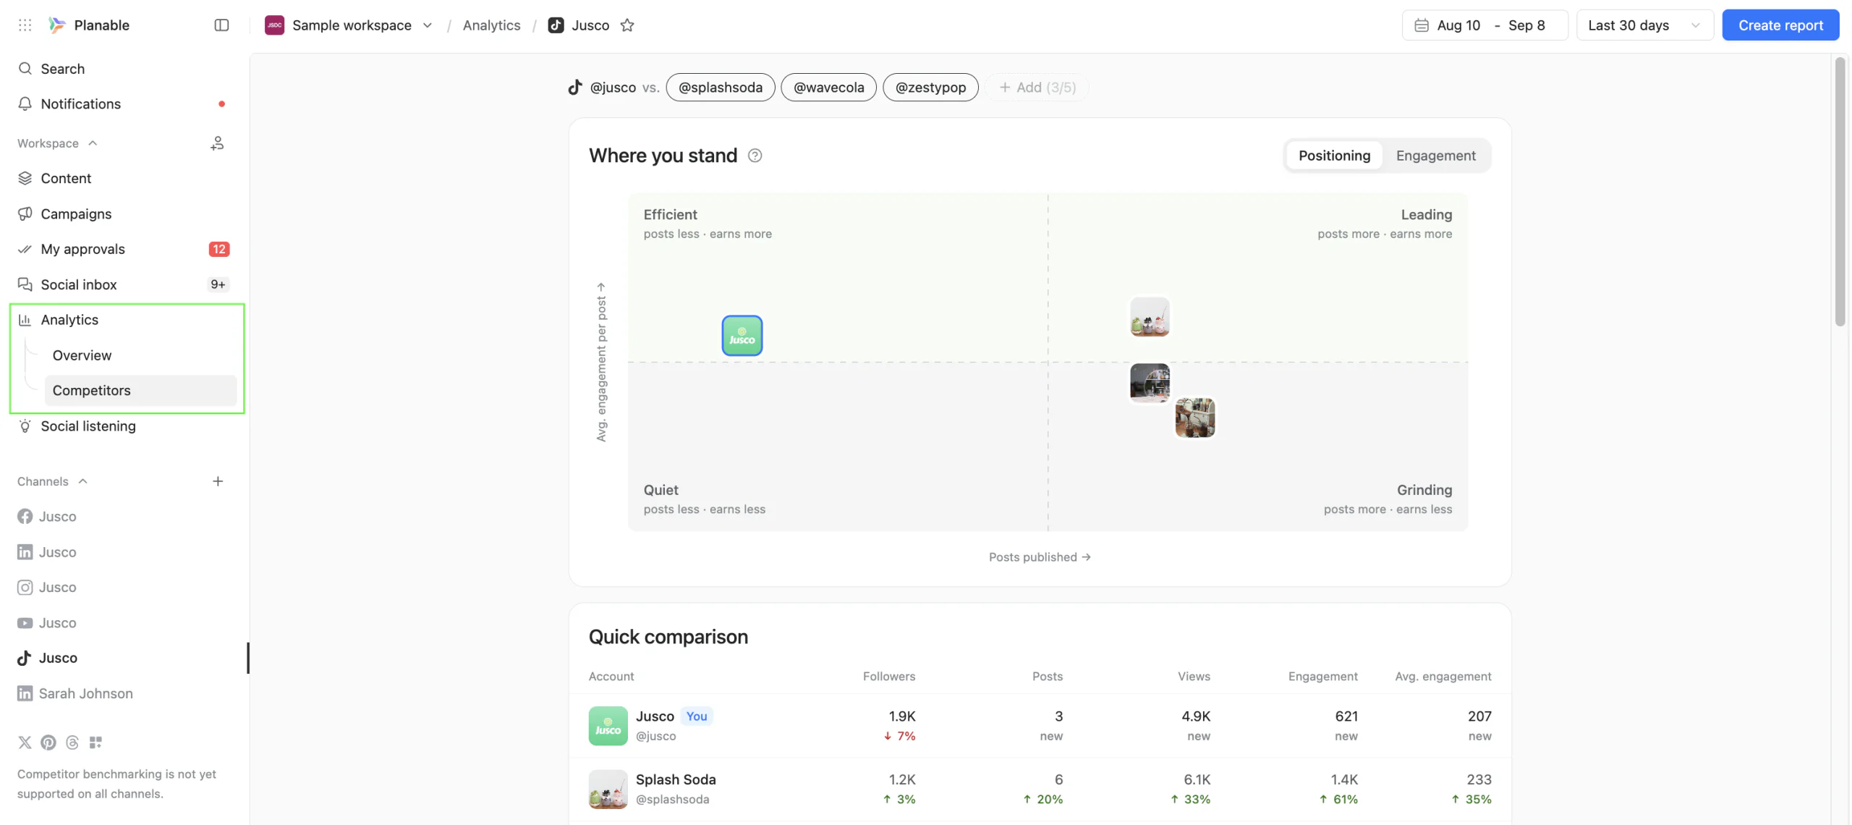Click the Posts column header
1852x825 pixels.
pyautogui.click(x=1047, y=677)
